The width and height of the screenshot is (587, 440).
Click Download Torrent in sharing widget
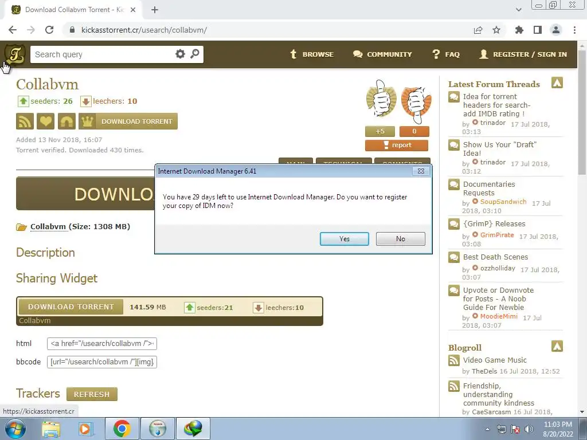click(x=71, y=307)
